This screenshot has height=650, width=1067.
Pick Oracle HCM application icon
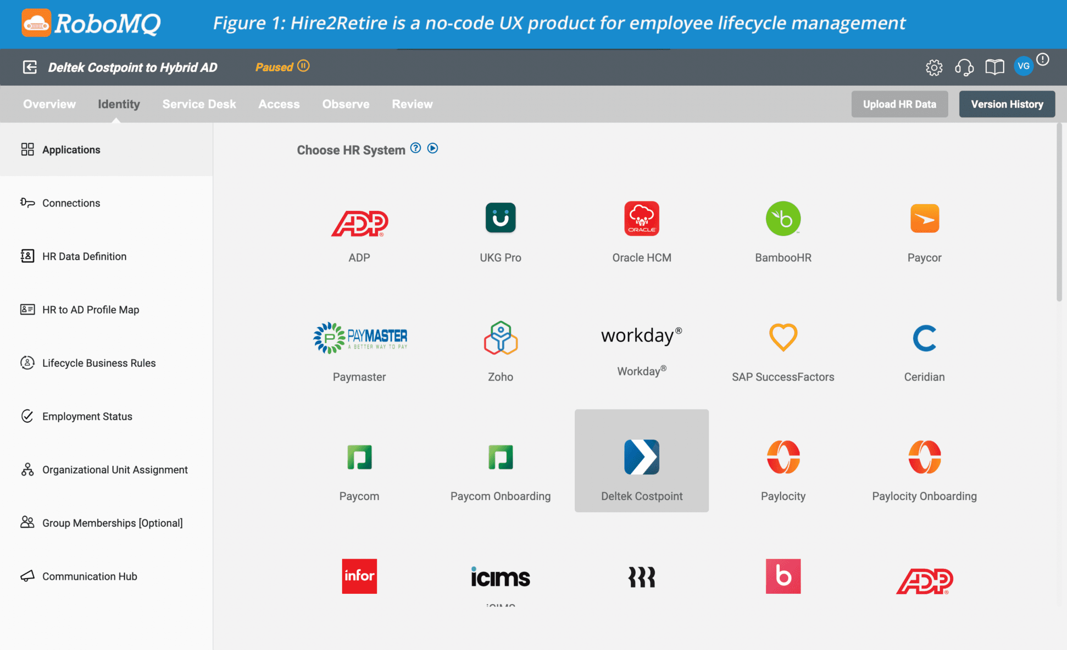641,219
